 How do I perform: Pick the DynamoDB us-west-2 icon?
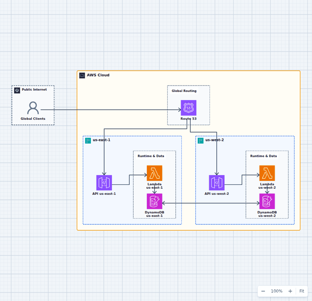[x=267, y=201]
